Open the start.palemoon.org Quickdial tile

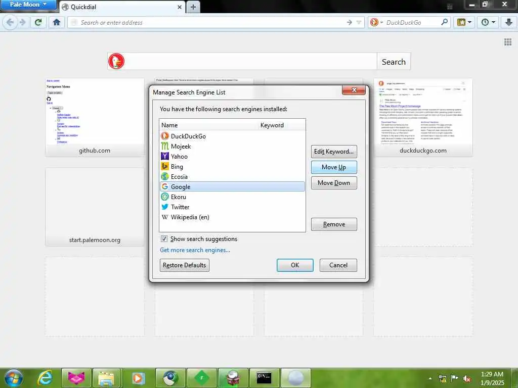tap(95, 207)
